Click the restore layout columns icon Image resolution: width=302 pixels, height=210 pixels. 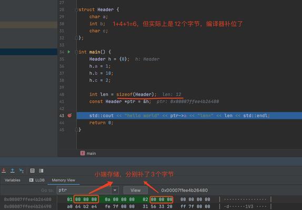tap(41, 171)
